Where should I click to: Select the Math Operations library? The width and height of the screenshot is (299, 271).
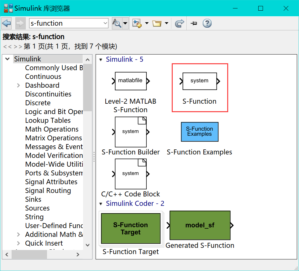pos(52,129)
